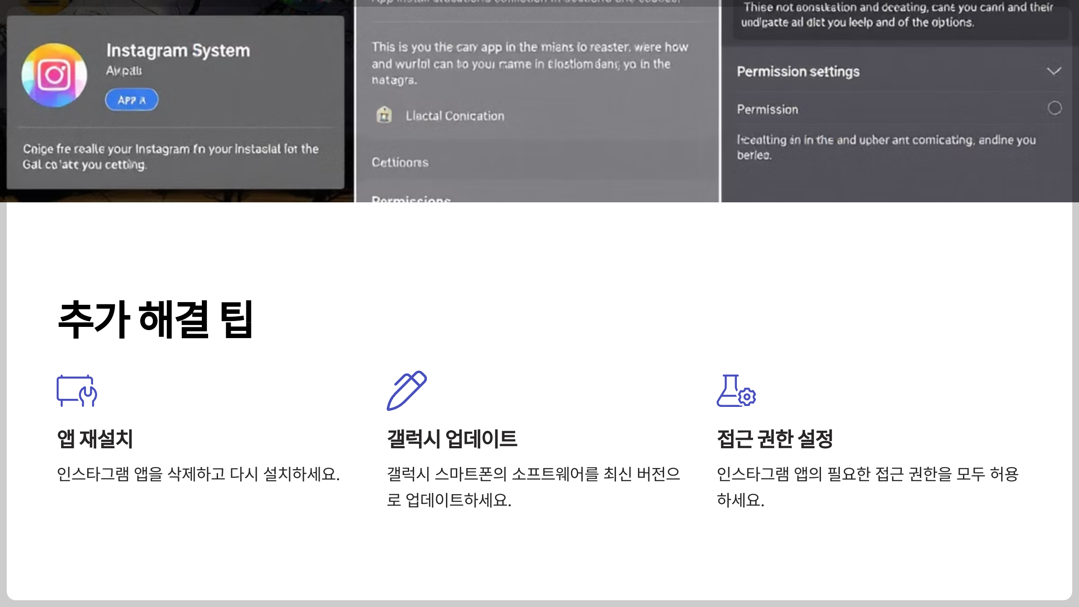
Task: Select the Permission radio circle
Action: pos(1054,108)
